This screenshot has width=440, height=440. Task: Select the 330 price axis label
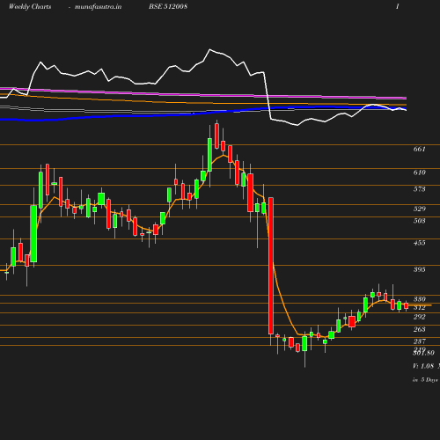tap(420, 299)
